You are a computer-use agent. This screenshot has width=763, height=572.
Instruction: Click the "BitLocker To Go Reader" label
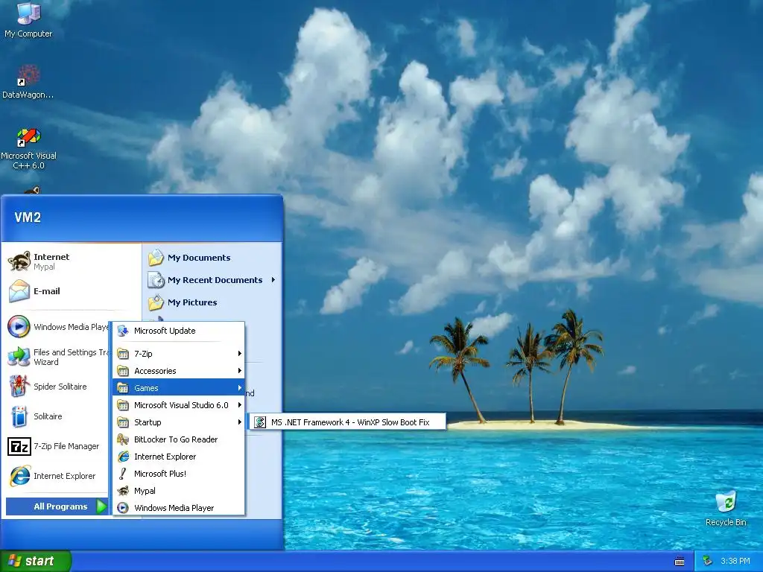click(x=176, y=439)
